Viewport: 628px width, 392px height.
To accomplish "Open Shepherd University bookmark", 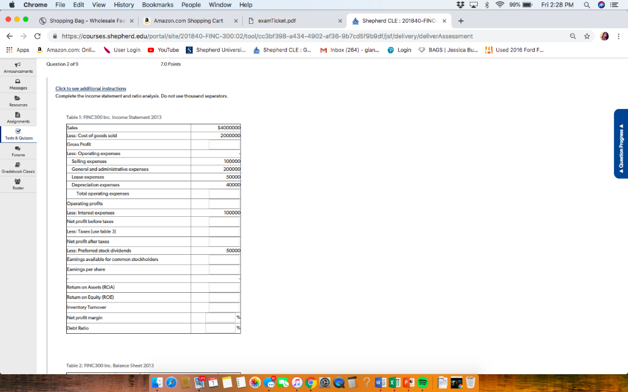I will (216, 50).
